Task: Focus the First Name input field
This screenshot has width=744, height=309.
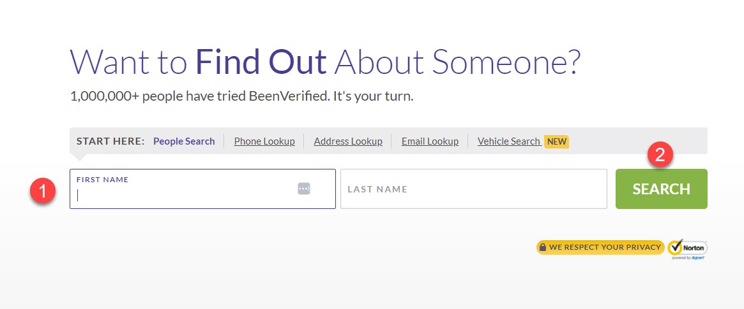Action: pyautogui.click(x=202, y=189)
